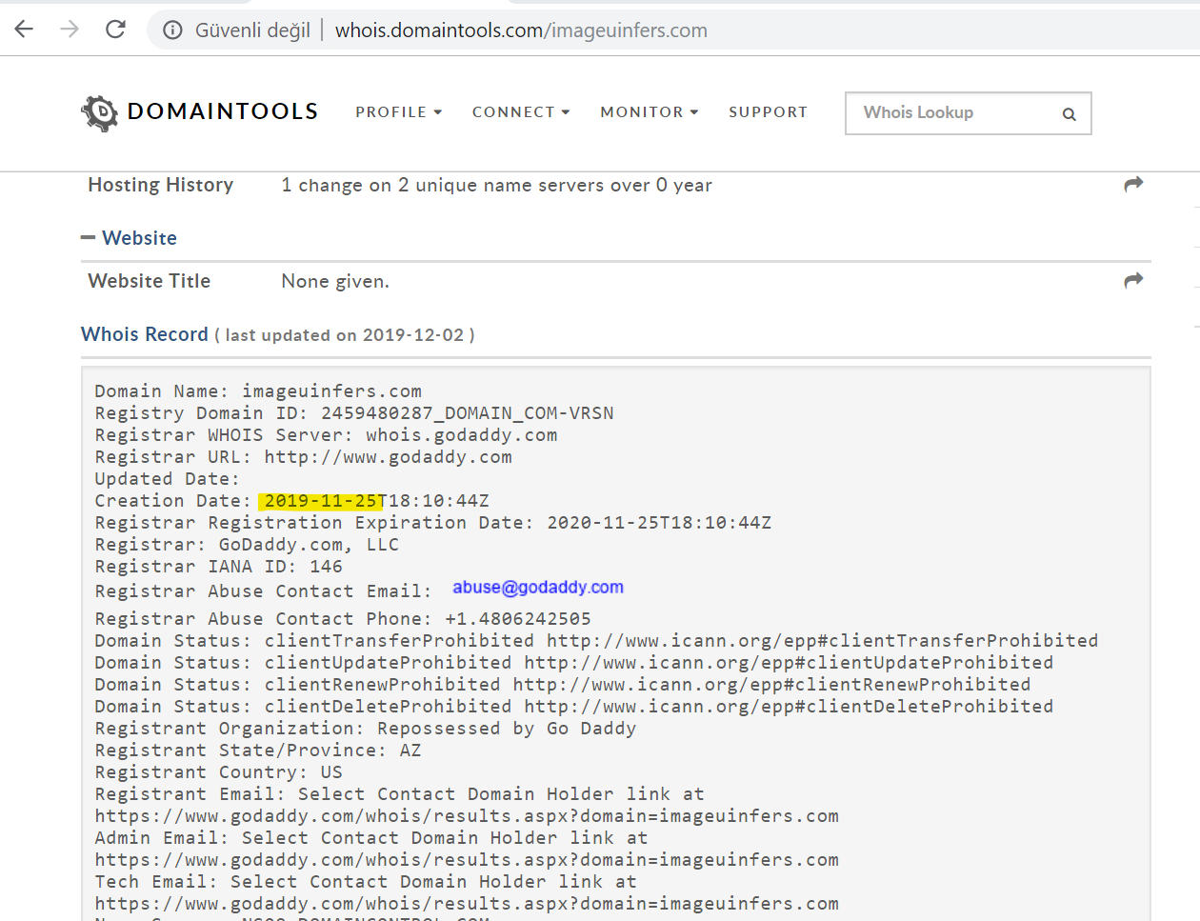View site security info icon
Viewport: 1200px width, 921px height.
tap(172, 30)
